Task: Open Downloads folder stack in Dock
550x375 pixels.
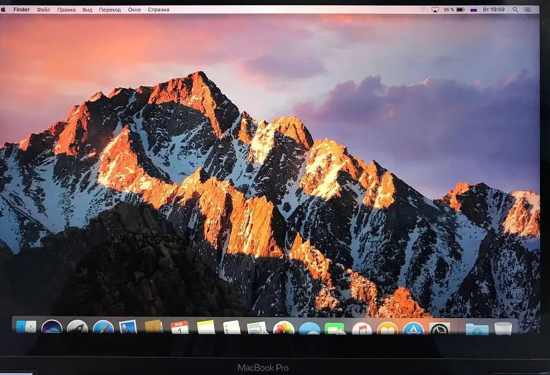Action: tap(477, 329)
